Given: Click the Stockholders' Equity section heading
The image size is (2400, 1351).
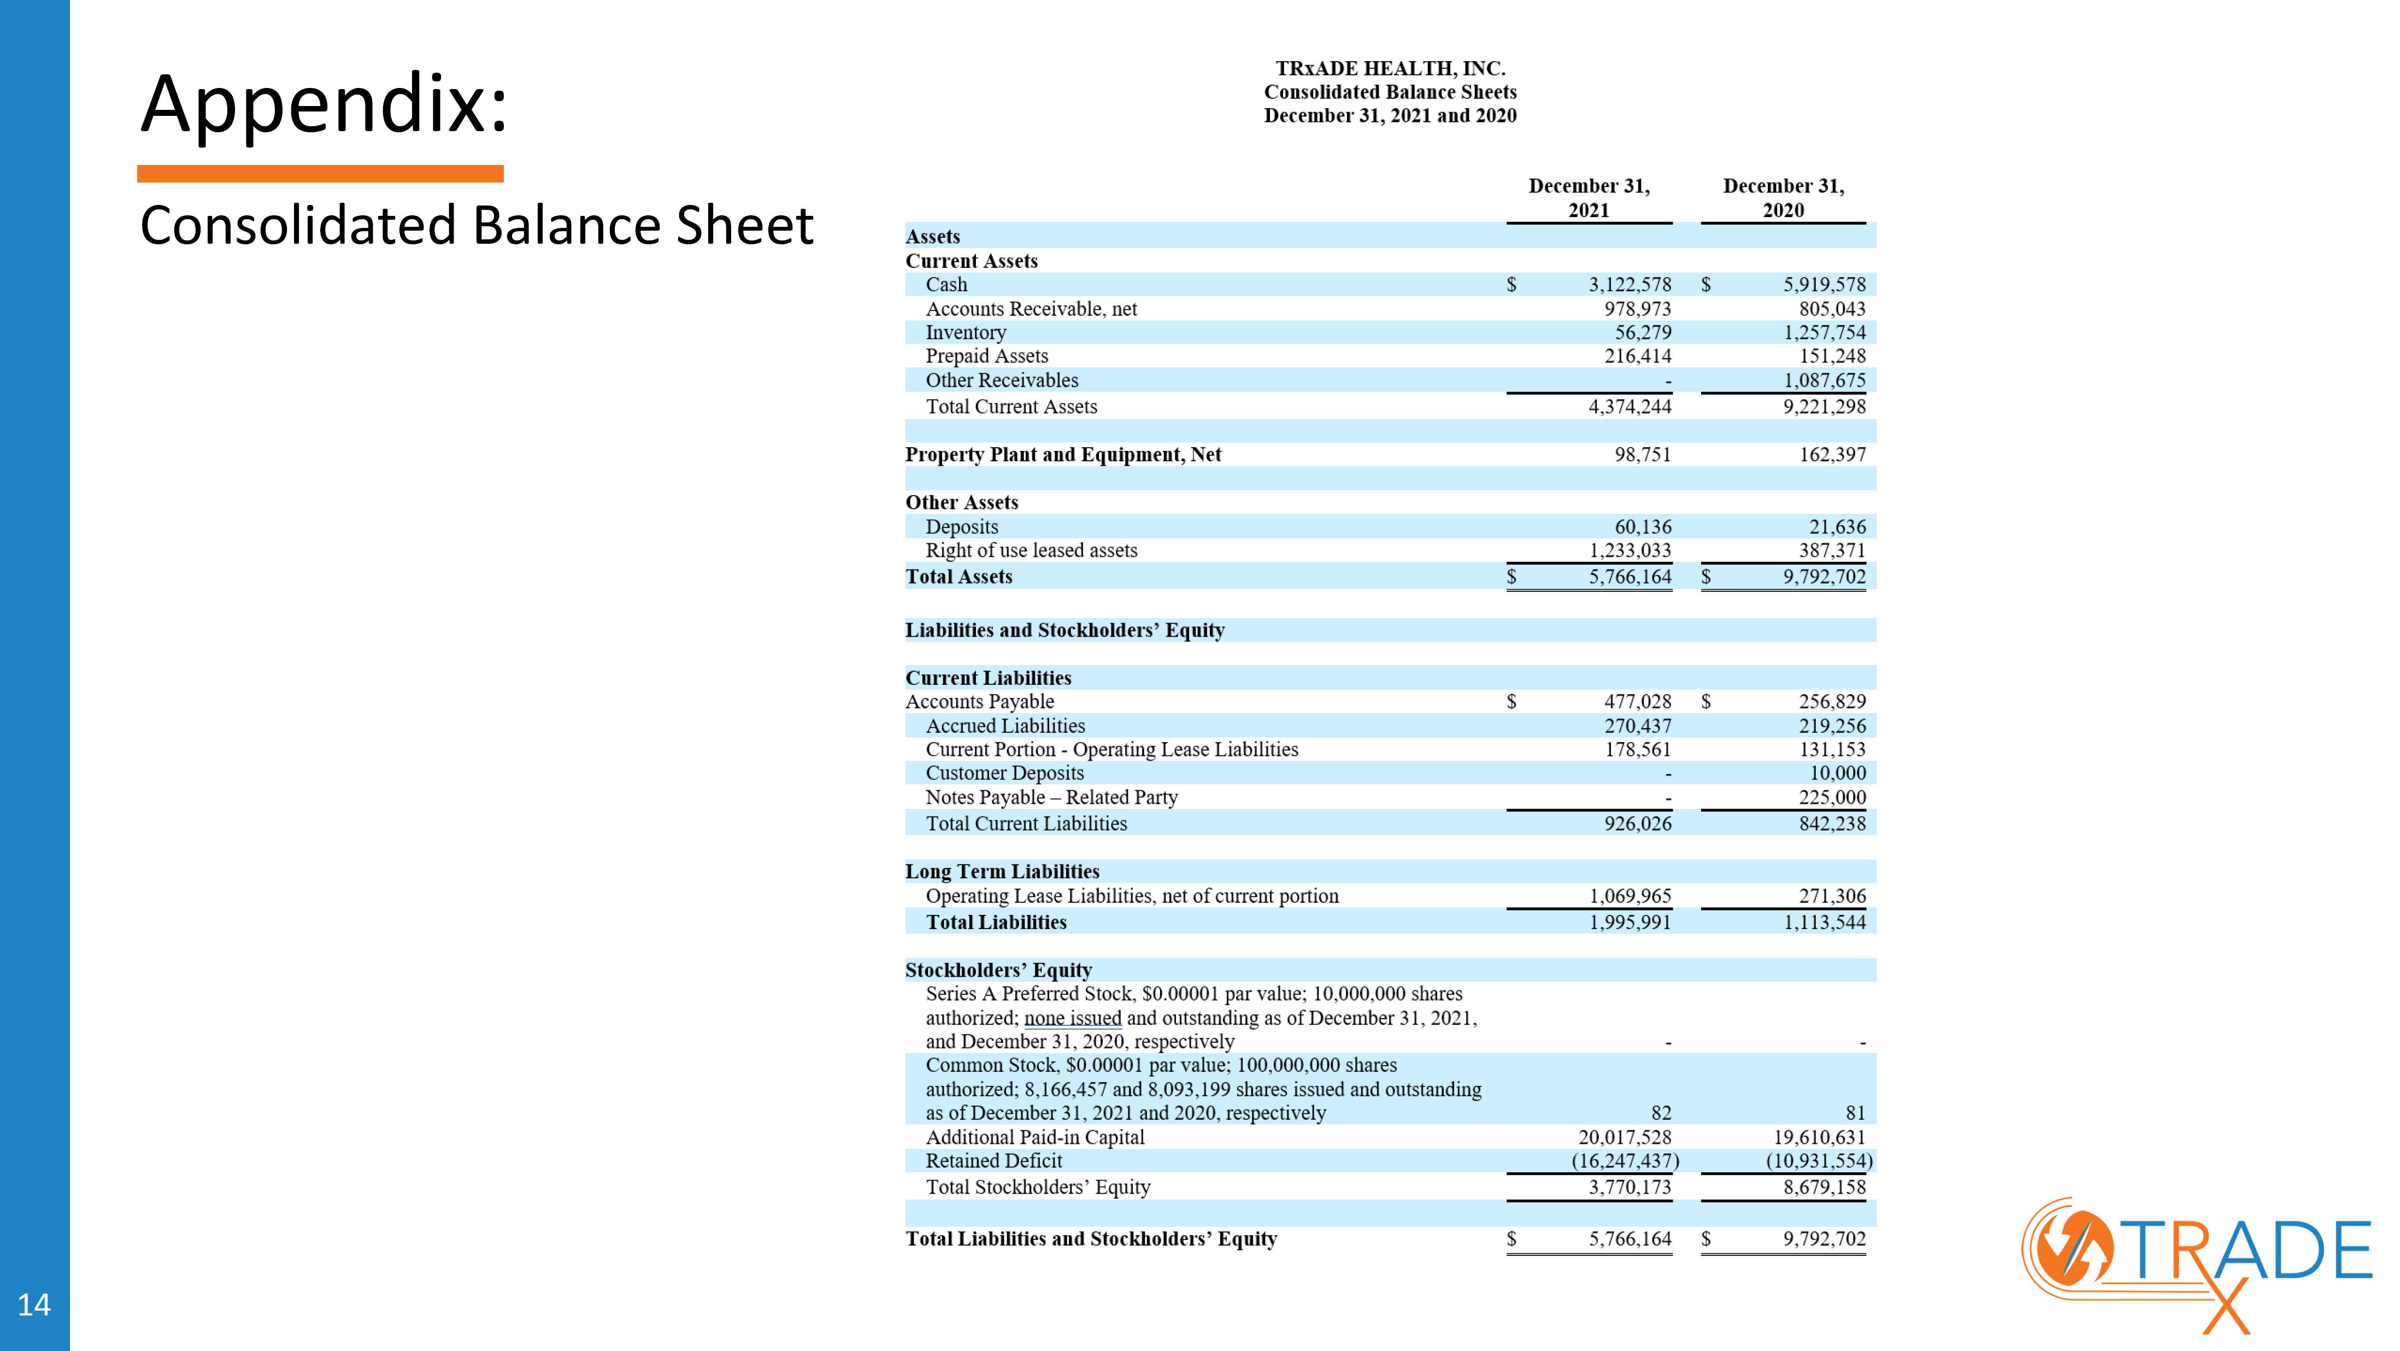Looking at the screenshot, I should pos(999,970).
